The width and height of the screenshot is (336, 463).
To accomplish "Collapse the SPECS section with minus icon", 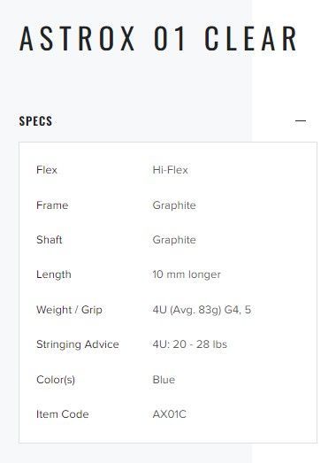I will click(301, 120).
